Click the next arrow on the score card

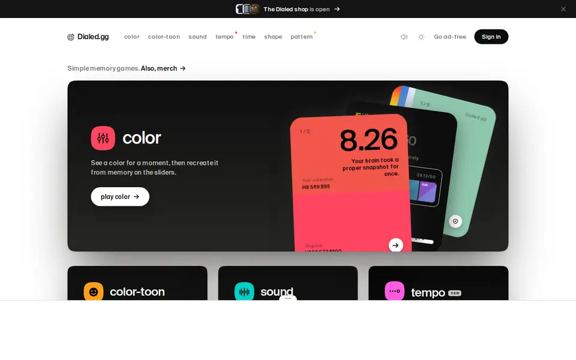(395, 245)
